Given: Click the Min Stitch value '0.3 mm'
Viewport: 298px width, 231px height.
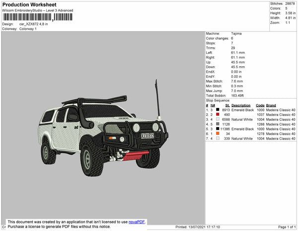Looking at the screenshot, I should coord(237,86).
